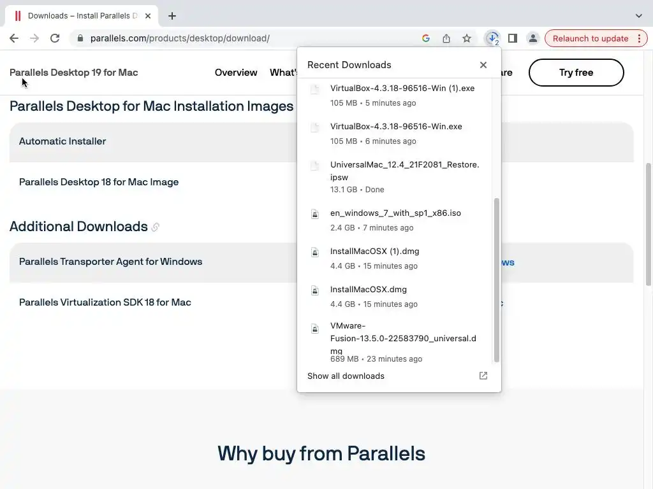Image resolution: width=653 pixels, height=489 pixels.
Task: Open VirtualBox-4.3.18-96516-Win.exe download
Action: [395, 134]
